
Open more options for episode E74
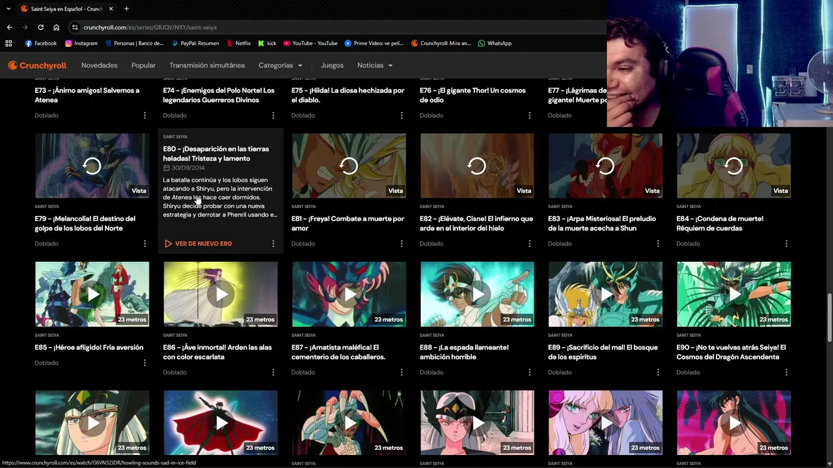pyautogui.click(x=273, y=115)
